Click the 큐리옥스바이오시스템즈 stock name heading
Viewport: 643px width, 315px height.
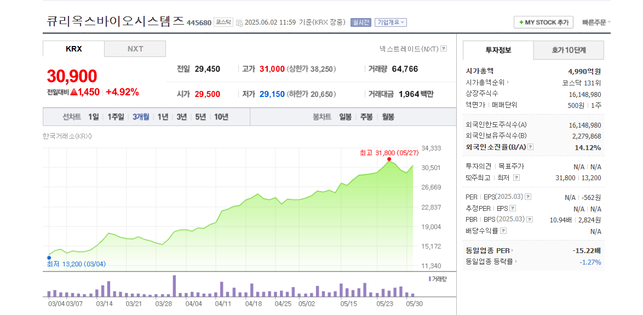[x=116, y=21]
